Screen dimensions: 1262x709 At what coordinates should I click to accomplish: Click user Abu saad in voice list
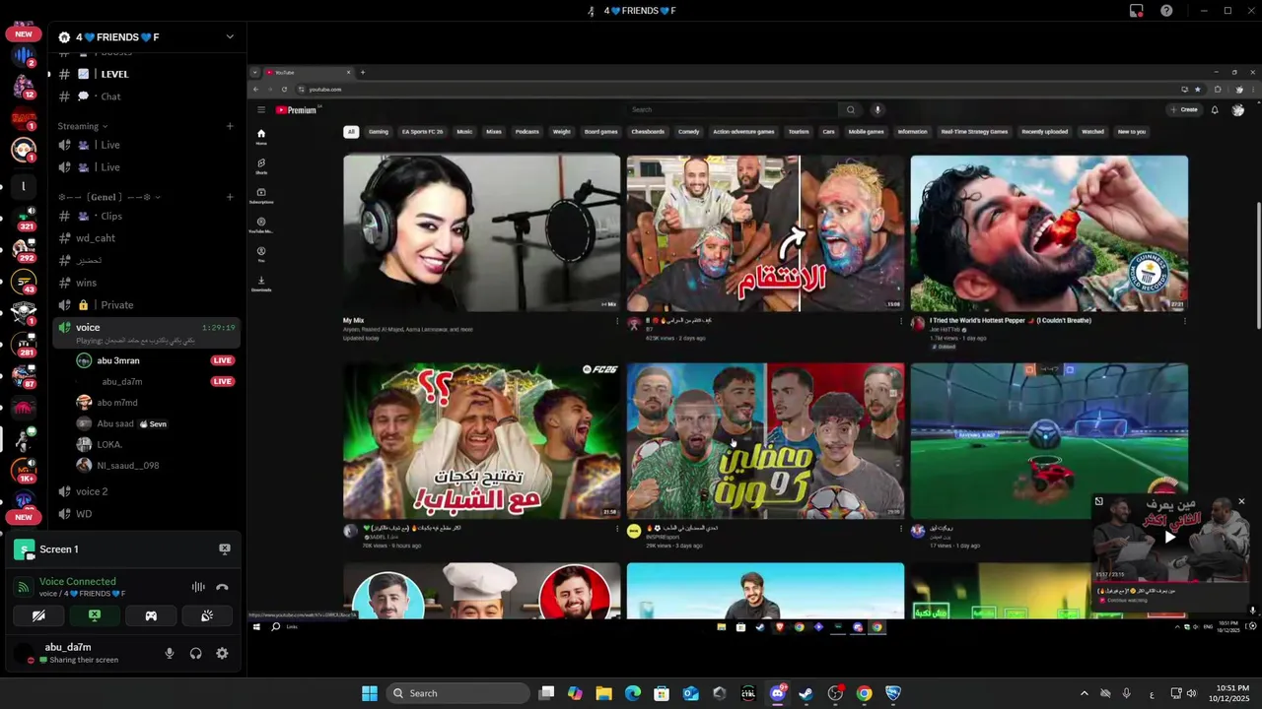115,423
